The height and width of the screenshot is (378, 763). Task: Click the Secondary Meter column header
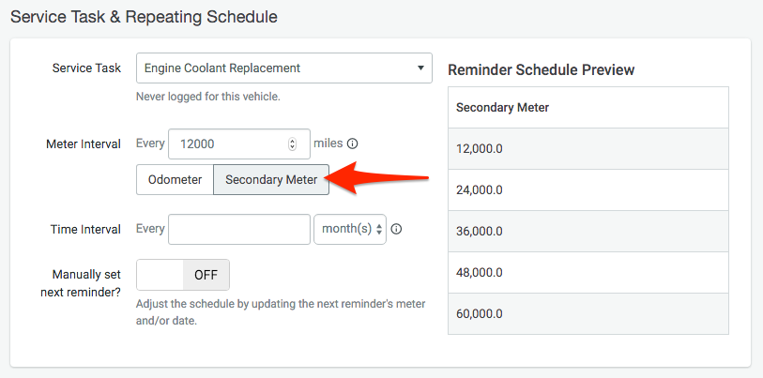[x=502, y=107]
